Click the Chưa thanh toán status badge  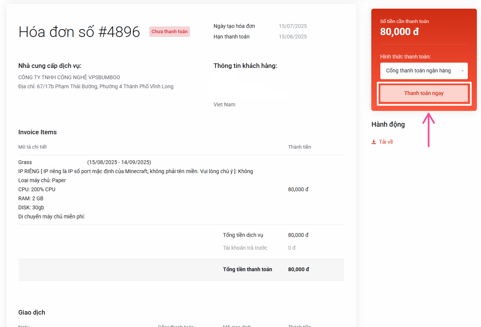169,32
